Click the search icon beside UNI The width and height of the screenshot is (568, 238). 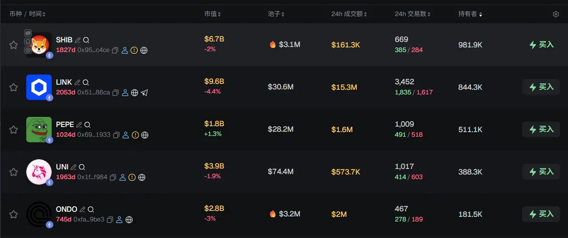82,167
